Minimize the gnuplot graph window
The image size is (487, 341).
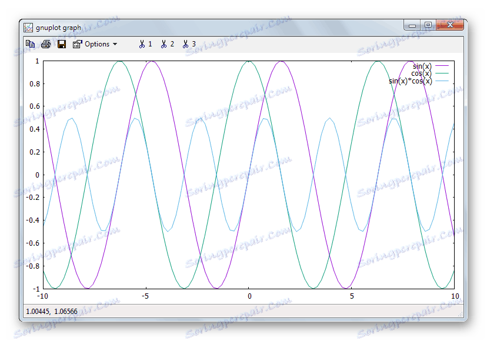pyautogui.click(x=412, y=25)
